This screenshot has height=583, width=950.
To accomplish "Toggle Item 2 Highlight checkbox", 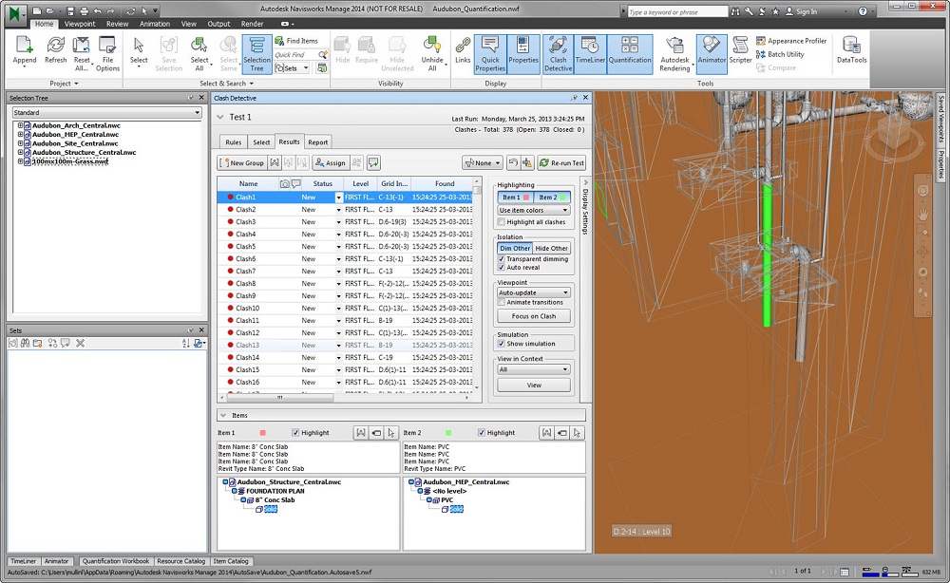I will tap(482, 432).
